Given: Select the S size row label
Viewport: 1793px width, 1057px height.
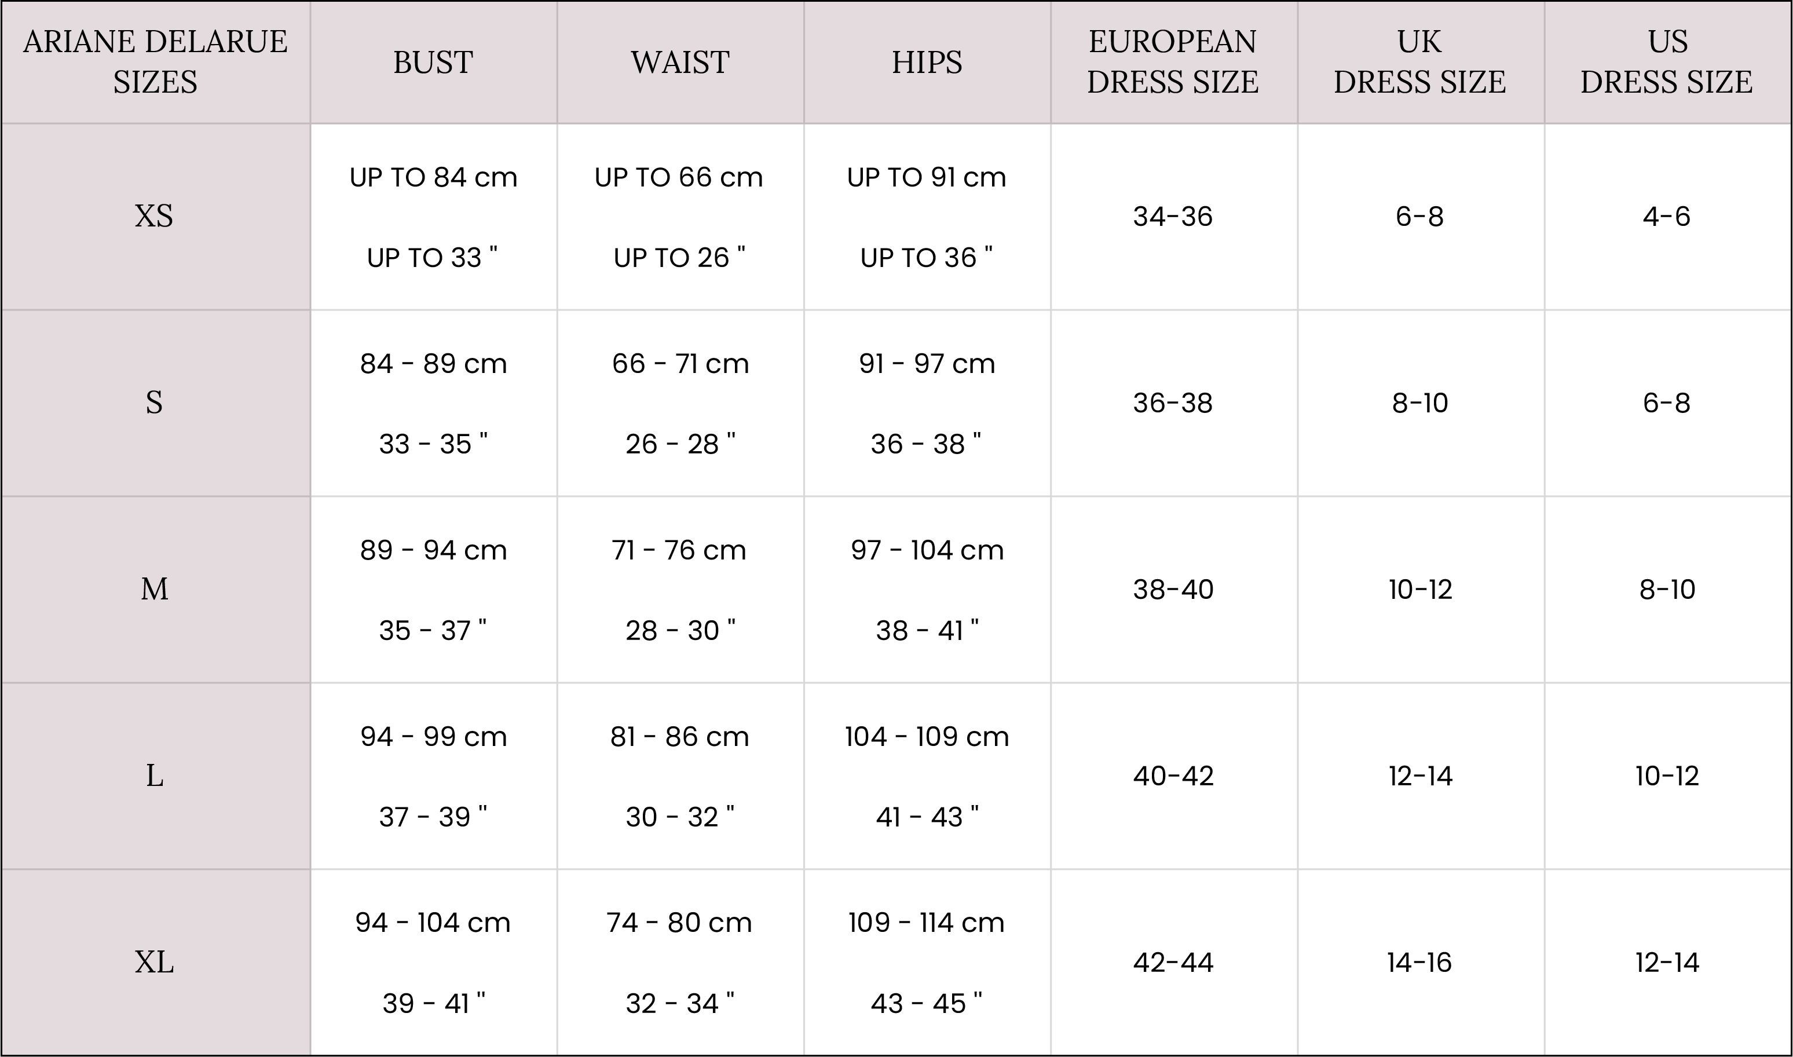Looking at the screenshot, I should [x=154, y=403].
